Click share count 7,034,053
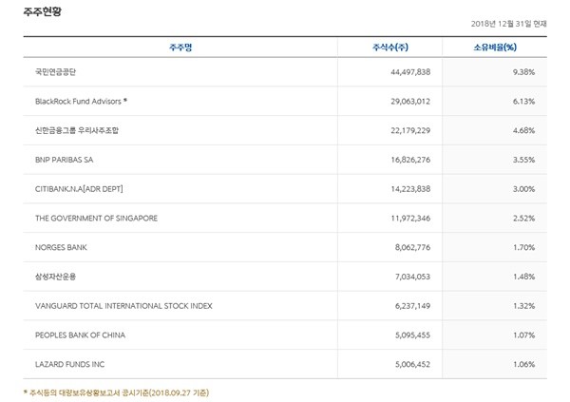The width and height of the screenshot is (570, 402). point(412,277)
